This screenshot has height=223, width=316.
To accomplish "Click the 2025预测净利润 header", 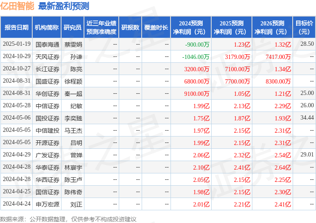I will click(x=232, y=28).
